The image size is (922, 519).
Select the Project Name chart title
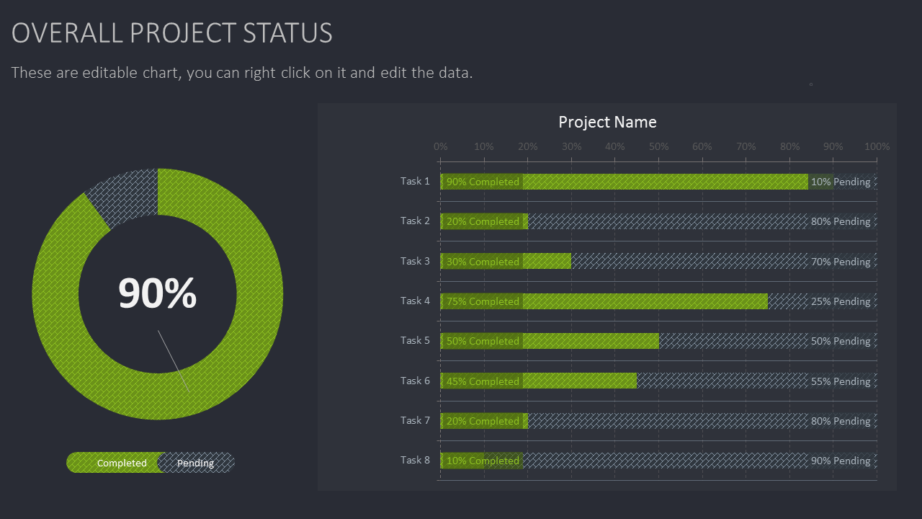pos(607,122)
